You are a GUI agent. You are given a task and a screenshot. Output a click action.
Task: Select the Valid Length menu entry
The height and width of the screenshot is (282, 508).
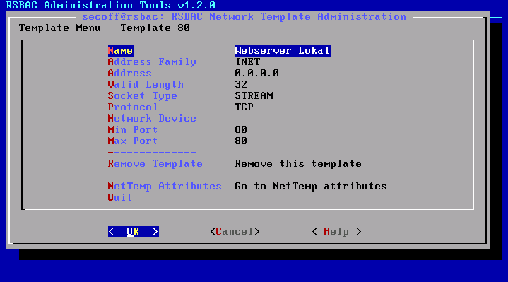click(x=146, y=85)
